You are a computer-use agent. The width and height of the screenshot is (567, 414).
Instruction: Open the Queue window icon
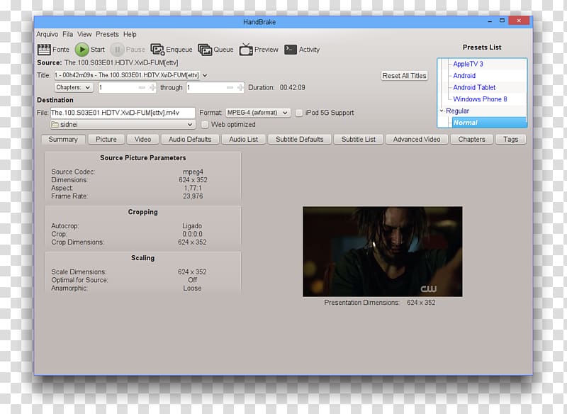pyautogui.click(x=205, y=50)
